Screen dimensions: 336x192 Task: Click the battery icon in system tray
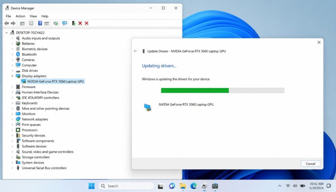303,186
